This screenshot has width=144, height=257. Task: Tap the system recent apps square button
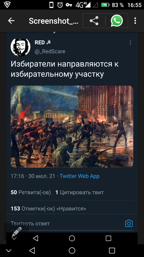[x=112, y=250]
